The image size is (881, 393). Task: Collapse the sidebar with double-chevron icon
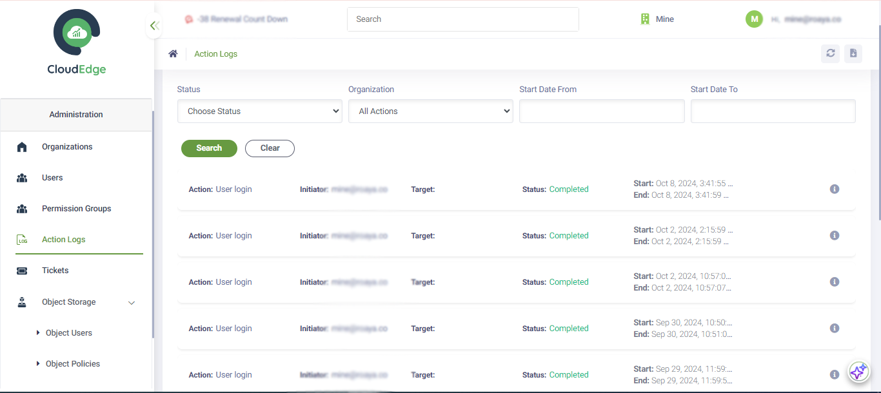point(153,26)
